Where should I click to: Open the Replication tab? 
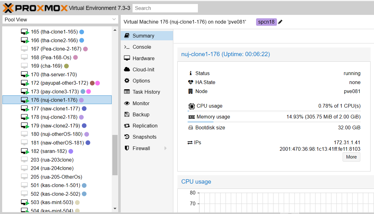(147, 126)
